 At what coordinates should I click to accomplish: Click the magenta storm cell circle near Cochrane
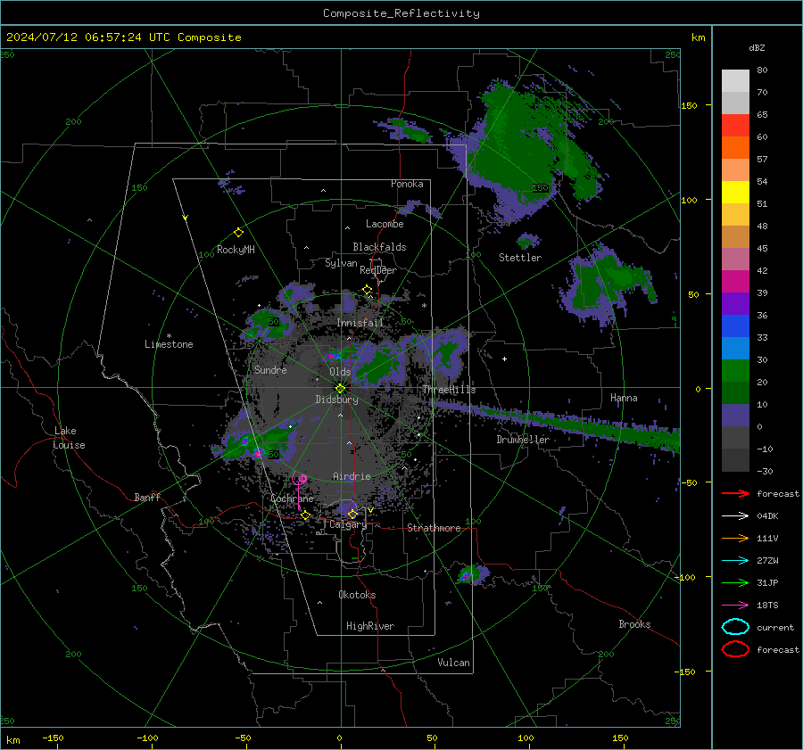pos(302,479)
